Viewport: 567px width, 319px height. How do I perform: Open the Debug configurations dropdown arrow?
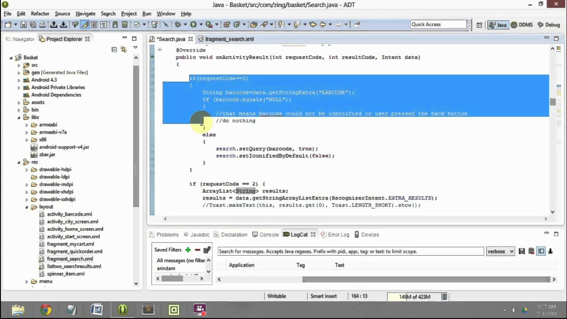(x=185, y=25)
